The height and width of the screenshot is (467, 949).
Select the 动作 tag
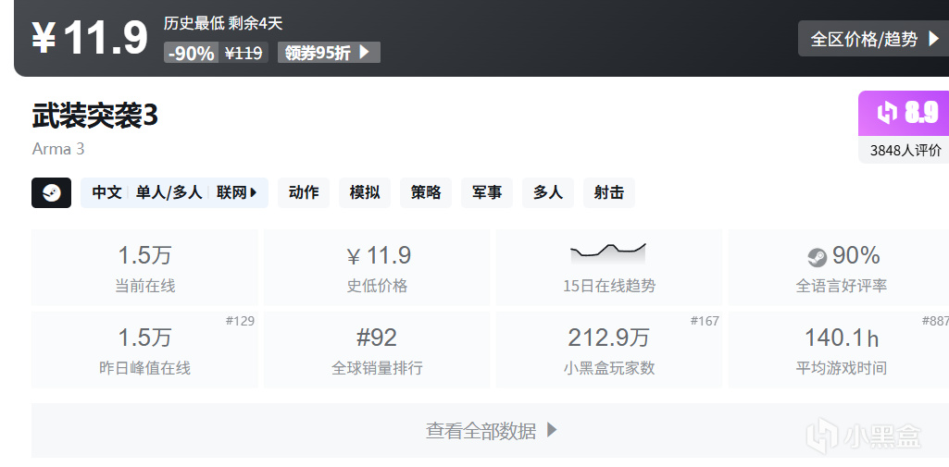coord(304,192)
